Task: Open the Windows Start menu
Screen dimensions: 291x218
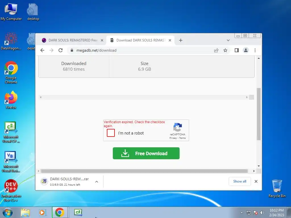Action: [8, 212]
